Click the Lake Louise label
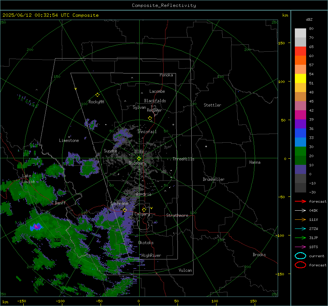 pyautogui.click(x=28, y=179)
